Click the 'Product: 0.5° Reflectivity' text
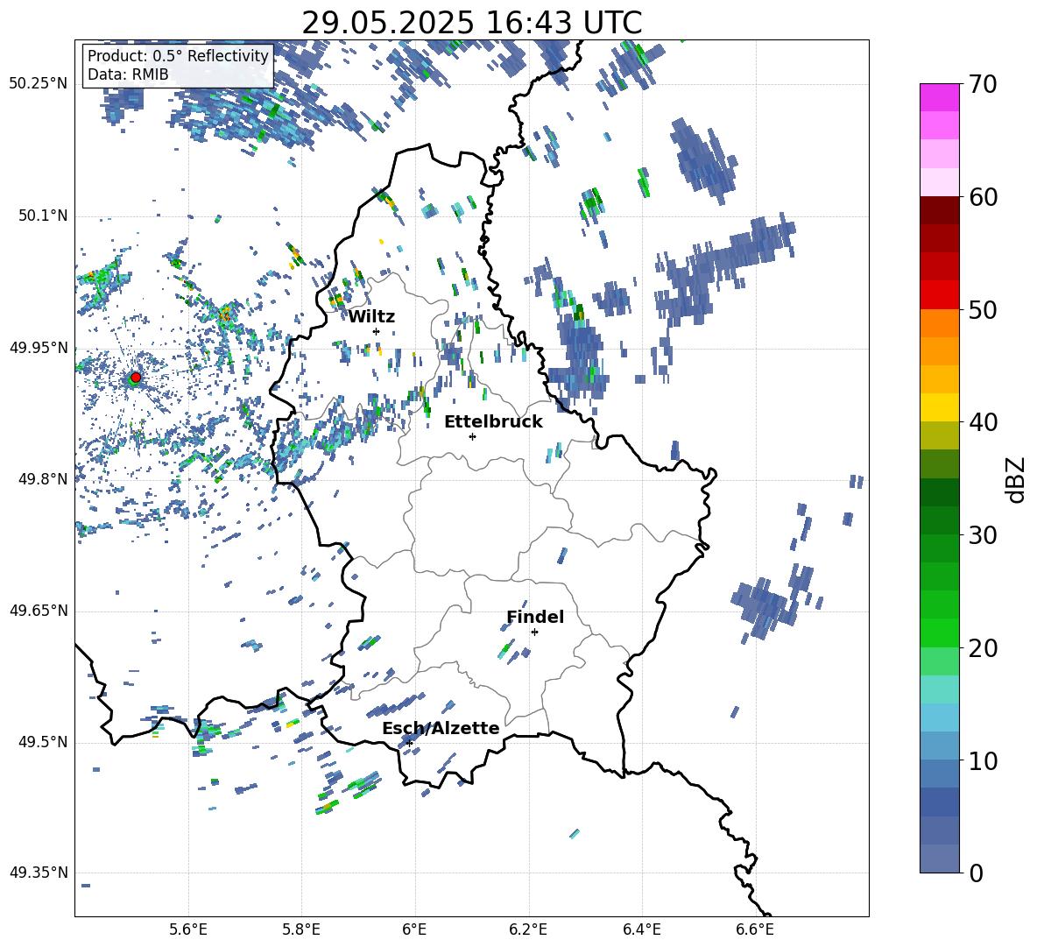Viewport: 1037px width, 947px height. point(178,55)
